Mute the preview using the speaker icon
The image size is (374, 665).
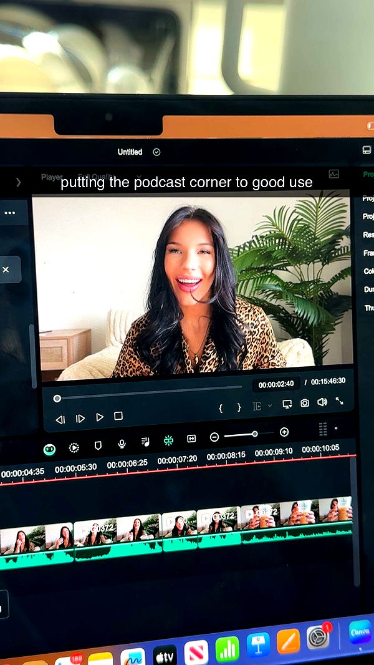(322, 402)
